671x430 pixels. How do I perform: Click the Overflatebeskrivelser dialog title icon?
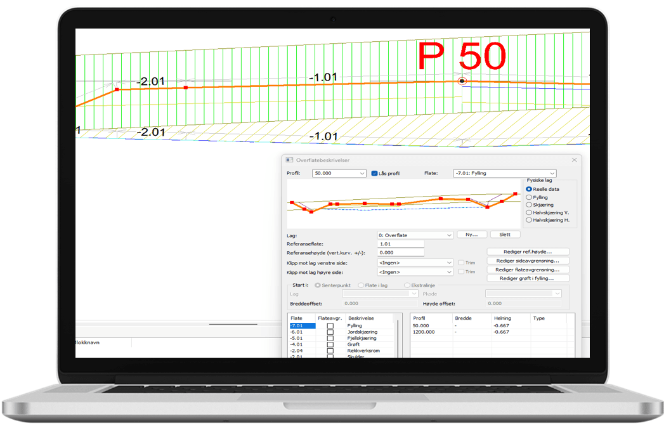coord(290,160)
